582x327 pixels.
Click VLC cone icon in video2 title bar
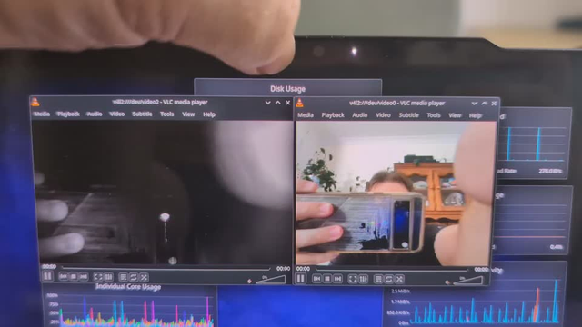(x=35, y=102)
